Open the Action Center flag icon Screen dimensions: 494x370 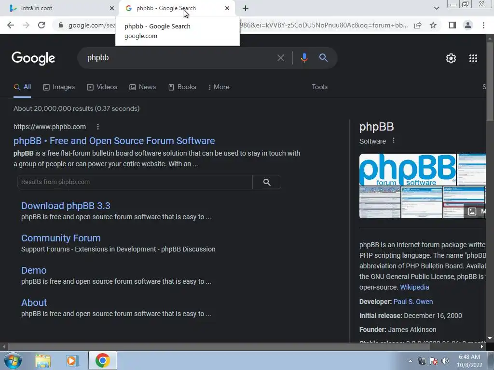click(x=434, y=361)
